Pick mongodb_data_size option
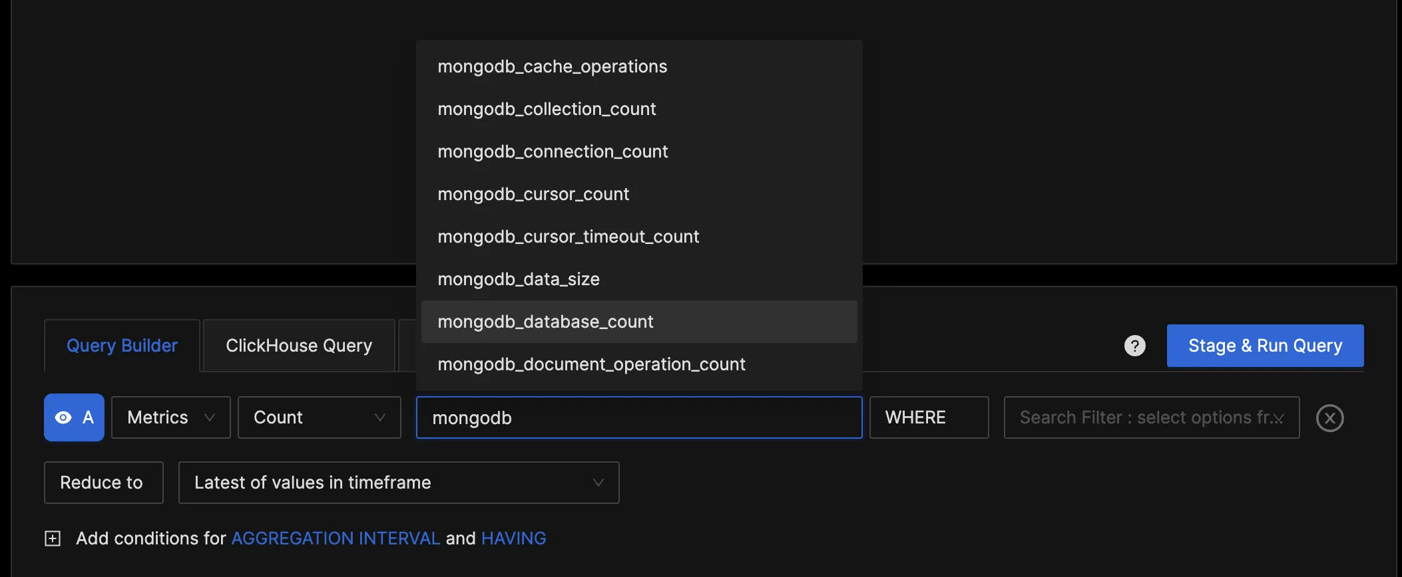Image resolution: width=1402 pixels, height=577 pixels. [x=639, y=279]
